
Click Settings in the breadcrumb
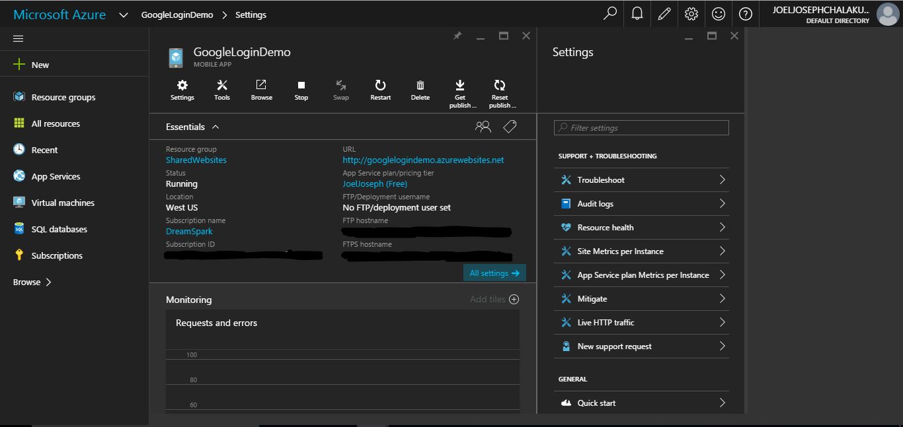click(x=251, y=15)
